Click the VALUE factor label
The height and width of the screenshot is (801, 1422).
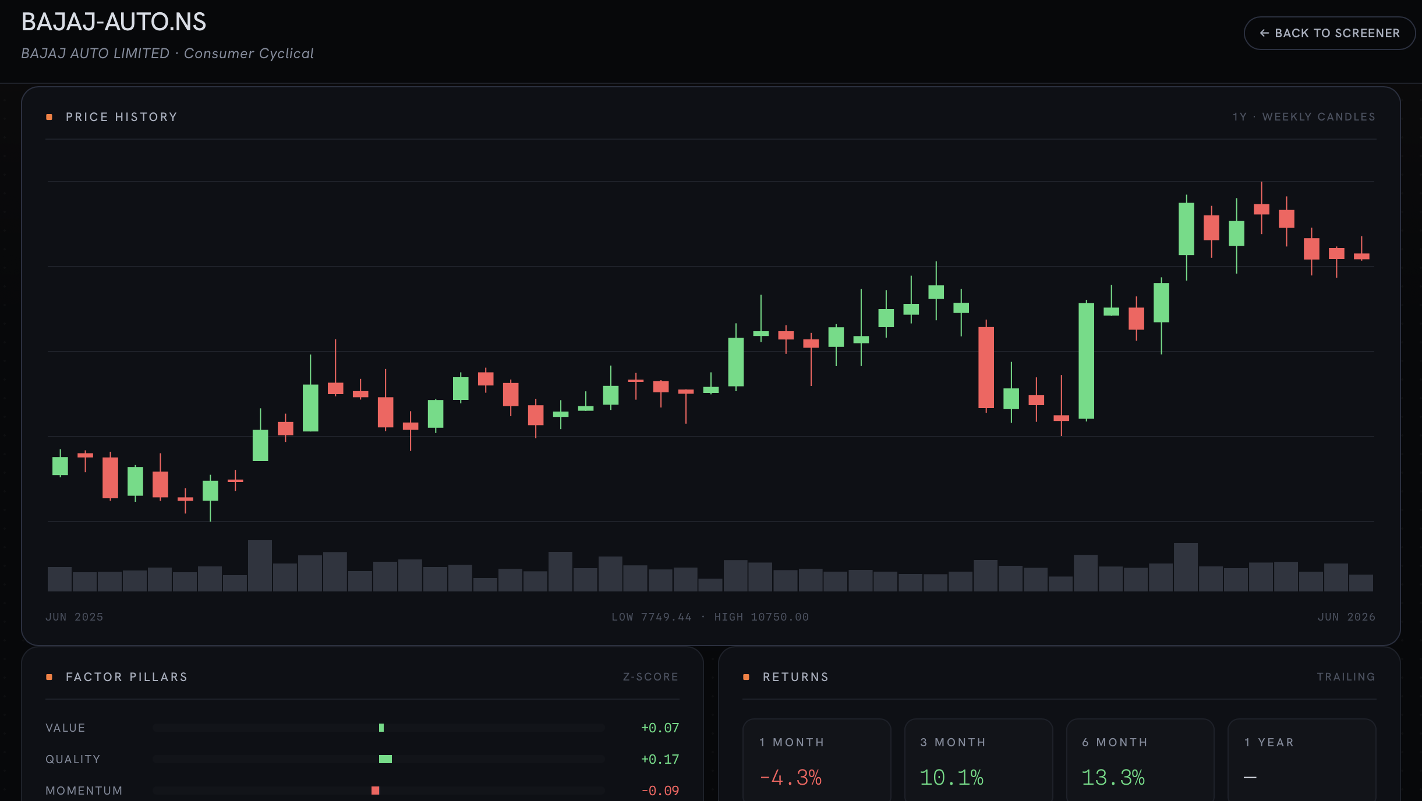[x=65, y=728]
